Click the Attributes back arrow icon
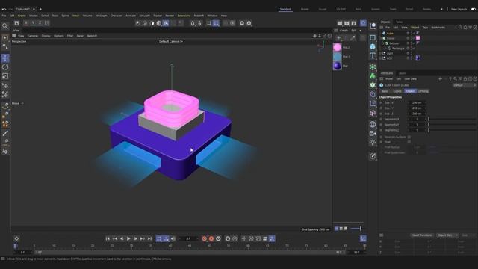This screenshot has width=478, height=269. (440, 79)
